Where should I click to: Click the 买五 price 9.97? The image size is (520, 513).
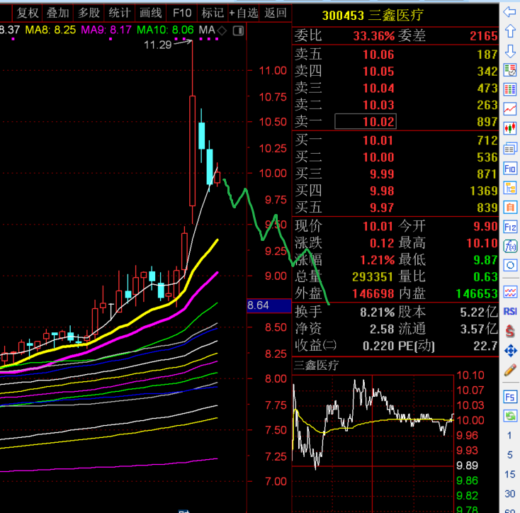pos(382,208)
